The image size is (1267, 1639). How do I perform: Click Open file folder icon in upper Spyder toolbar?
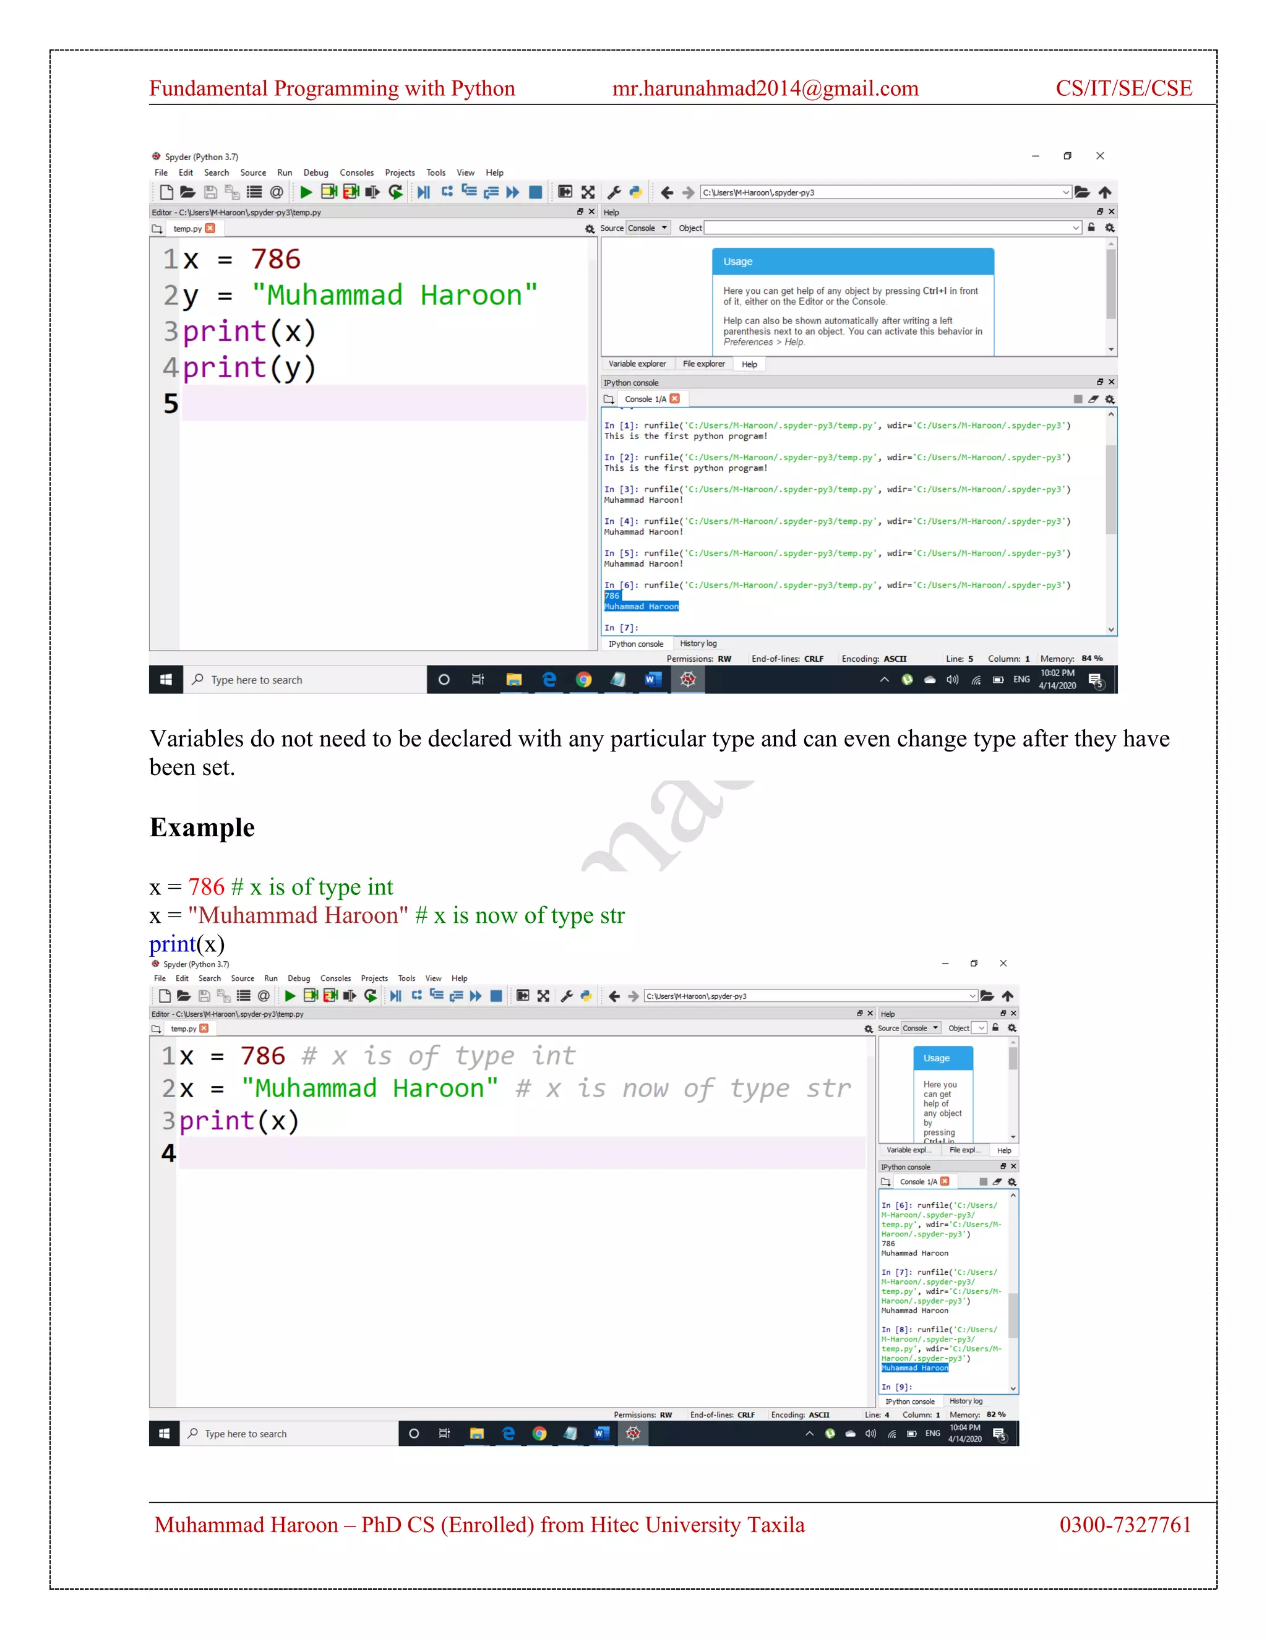[187, 192]
